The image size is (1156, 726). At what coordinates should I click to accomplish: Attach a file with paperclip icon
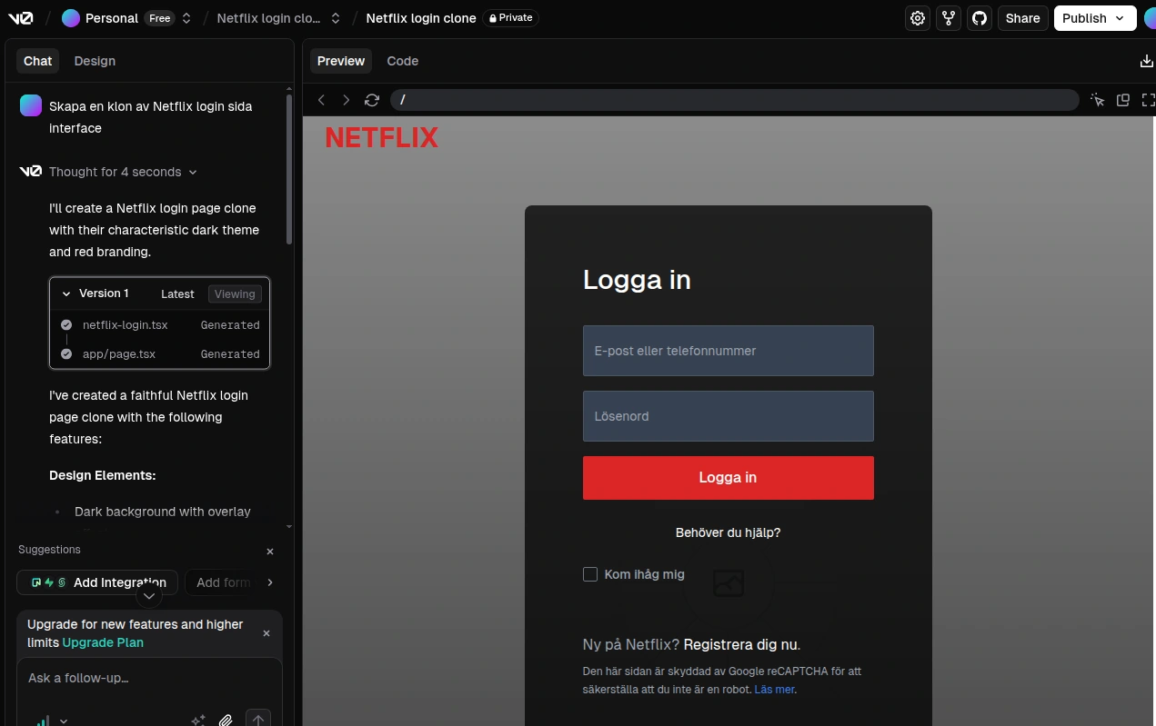(x=226, y=721)
